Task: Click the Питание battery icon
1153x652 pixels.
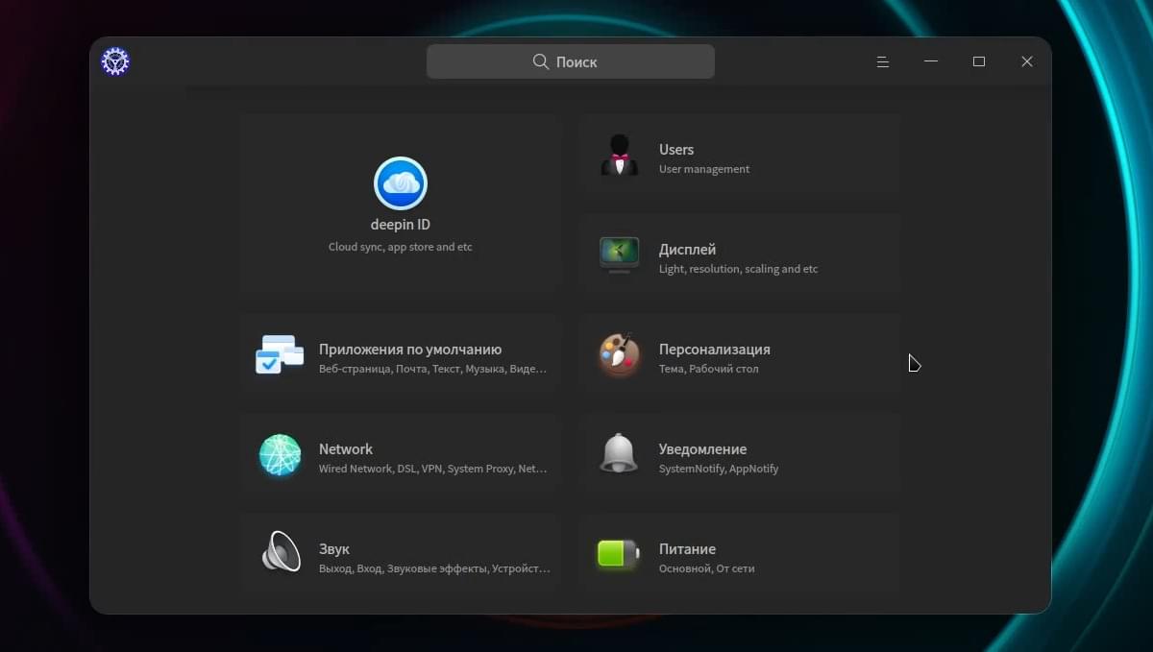Action: coord(618,554)
